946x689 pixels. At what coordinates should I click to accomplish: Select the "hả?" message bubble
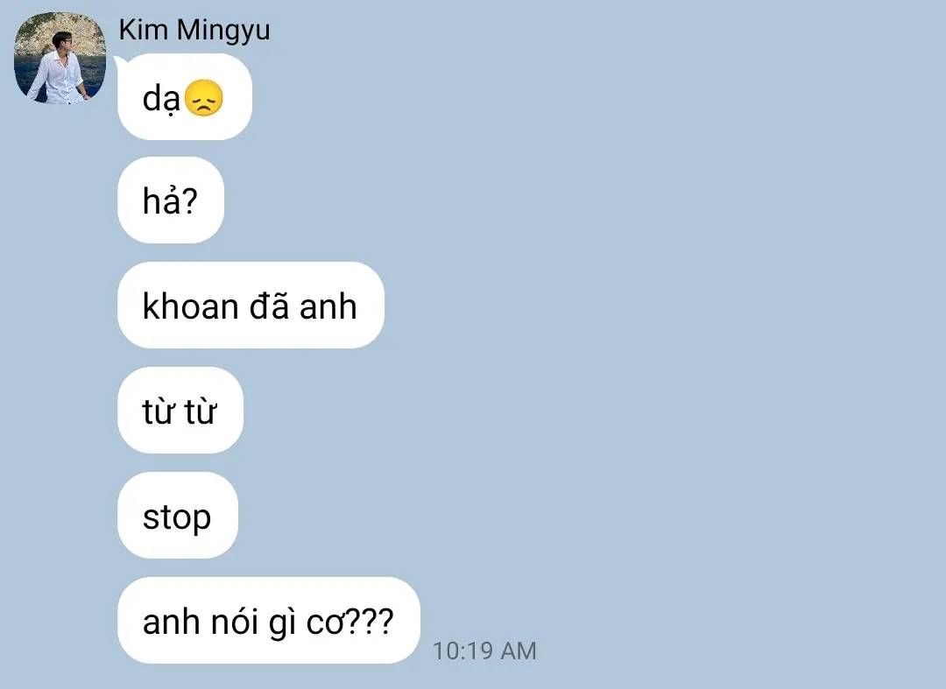coord(171,200)
